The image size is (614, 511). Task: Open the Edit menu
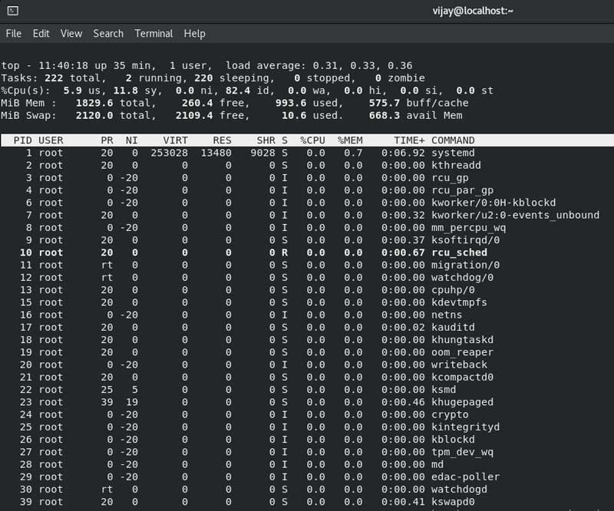(41, 34)
